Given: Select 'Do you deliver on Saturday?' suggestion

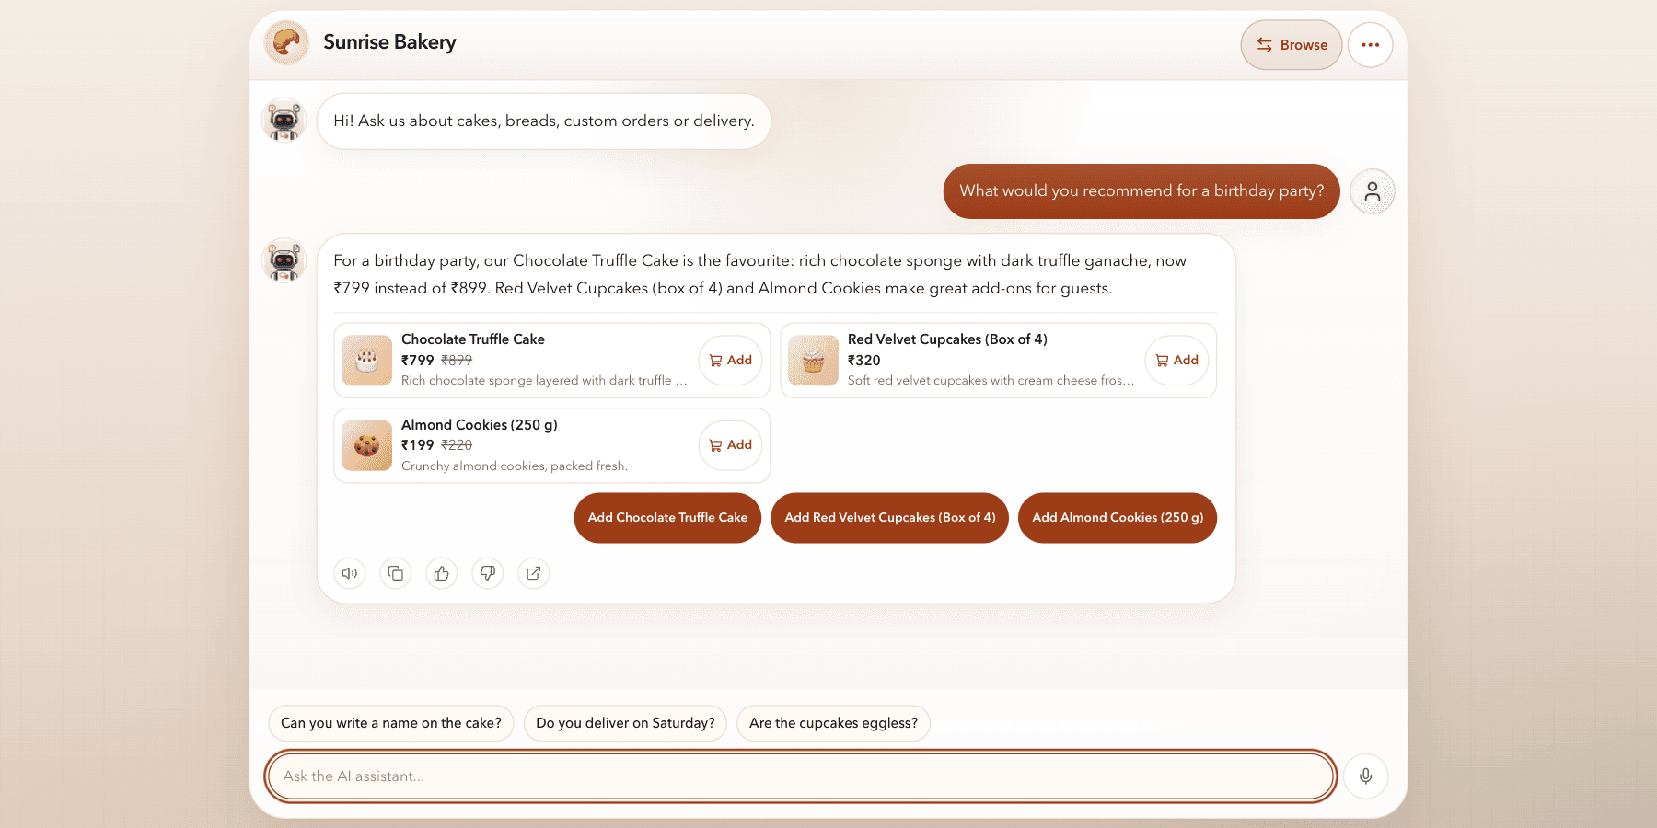Looking at the screenshot, I should tap(625, 723).
